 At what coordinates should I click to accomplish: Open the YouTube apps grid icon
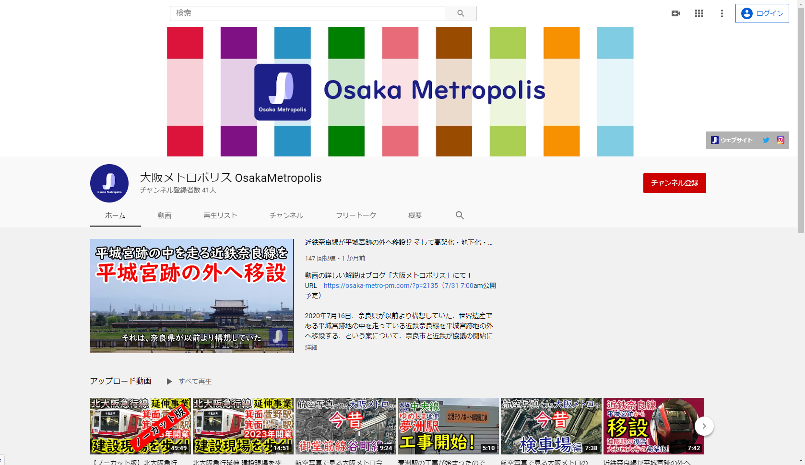coord(698,13)
